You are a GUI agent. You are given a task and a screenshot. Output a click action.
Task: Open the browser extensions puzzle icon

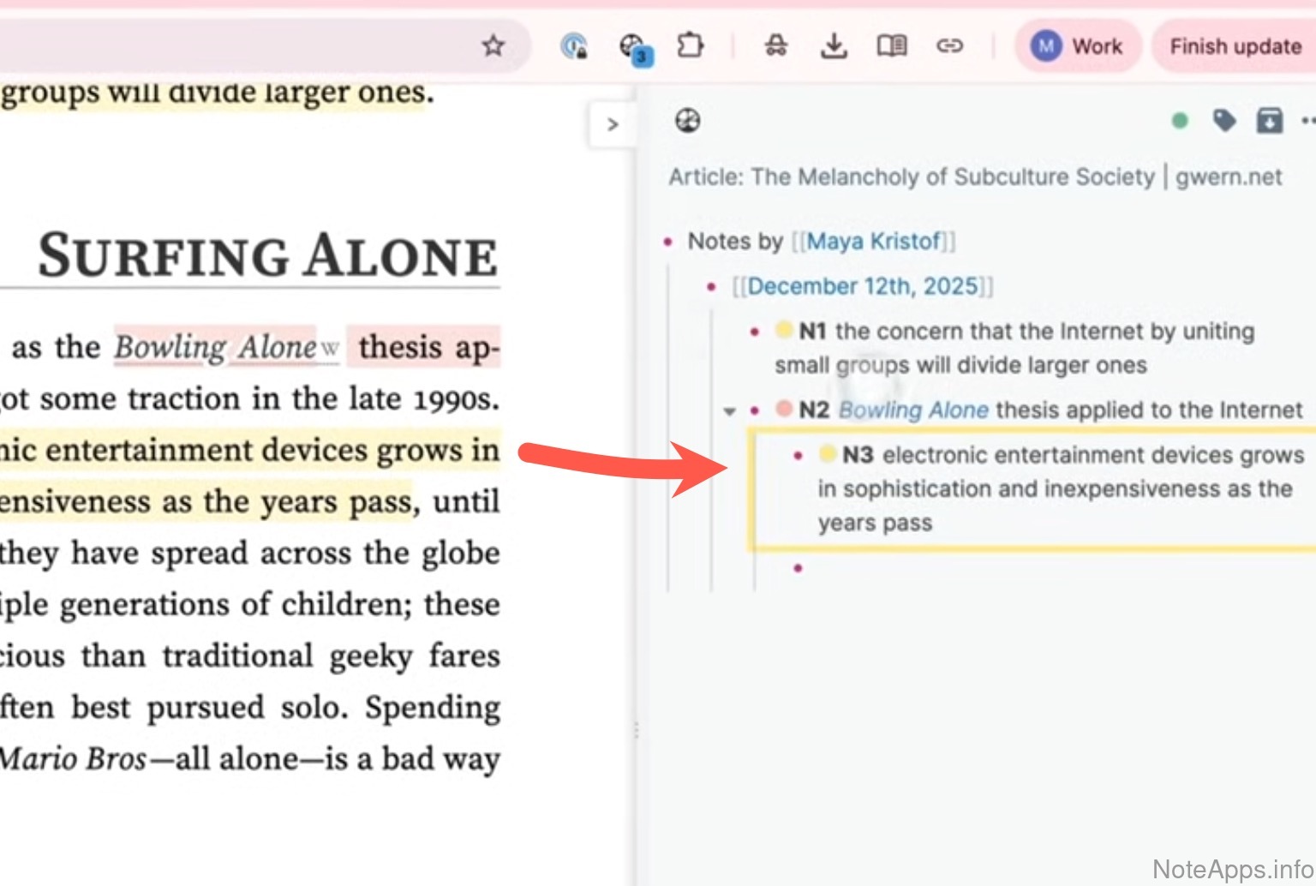coord(690,45)
